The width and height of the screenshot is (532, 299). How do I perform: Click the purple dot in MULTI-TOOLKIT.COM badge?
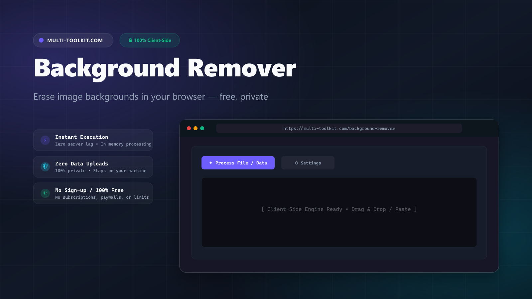(x=41, y=40)
